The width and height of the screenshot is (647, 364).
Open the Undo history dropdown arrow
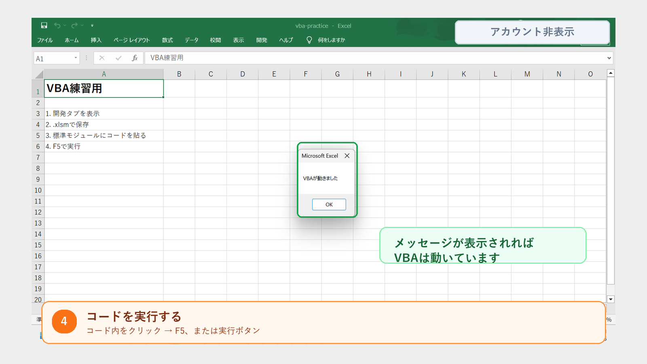click(x=65, y=25)
